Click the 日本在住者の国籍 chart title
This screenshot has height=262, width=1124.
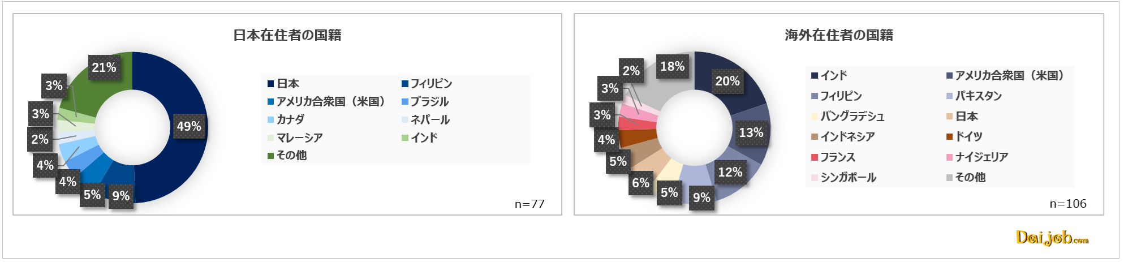287,35
